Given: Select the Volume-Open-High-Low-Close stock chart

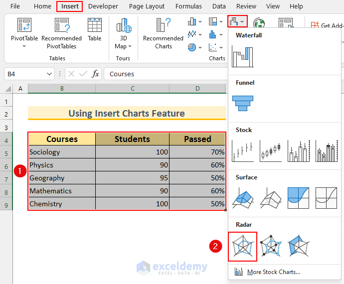Looking at the screenshot, I should click(x=327, y=151).
